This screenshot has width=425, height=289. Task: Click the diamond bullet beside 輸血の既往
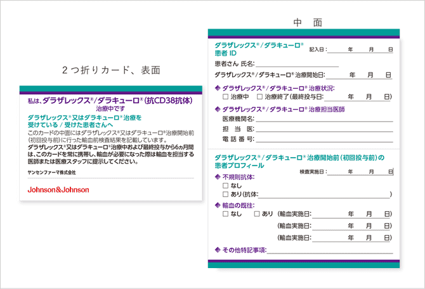pos(218,205)
